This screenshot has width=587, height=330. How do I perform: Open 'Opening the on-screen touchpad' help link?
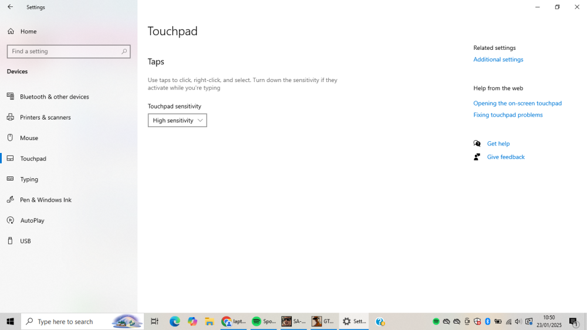point(517,103)
